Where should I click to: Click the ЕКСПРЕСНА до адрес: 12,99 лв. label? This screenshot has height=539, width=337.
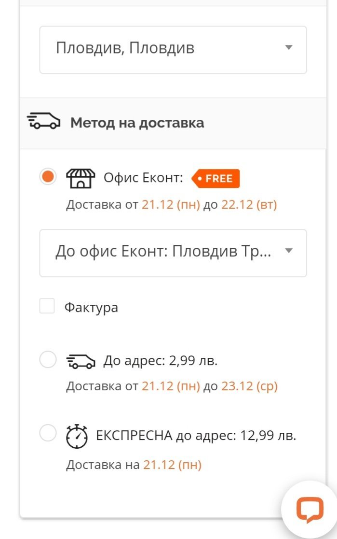click(196, 436)
